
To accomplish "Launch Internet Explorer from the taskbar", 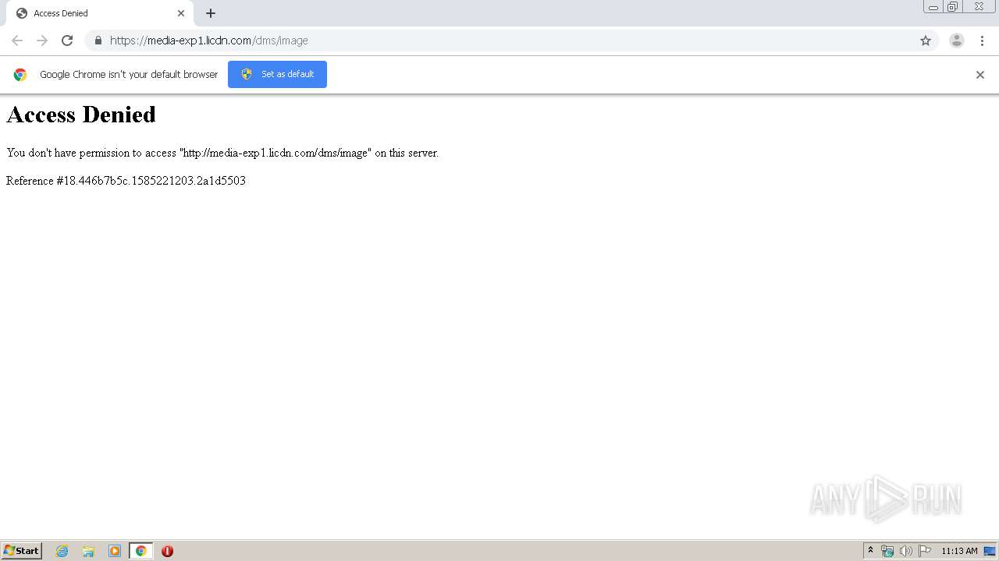I will point(62,551).
